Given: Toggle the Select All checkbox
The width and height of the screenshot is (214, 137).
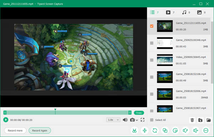Looking at the screenshot, I should point(152,120).
